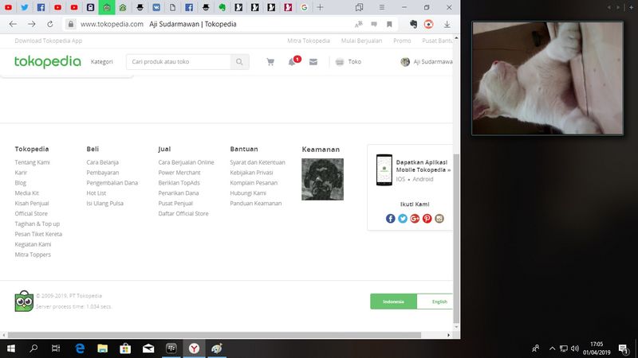Open the Kategori menu
This screenshot has height=358, width=638.
[102, 62]
